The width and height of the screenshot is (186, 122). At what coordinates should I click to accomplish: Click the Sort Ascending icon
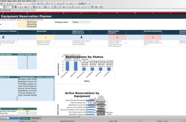coord(49,4)
